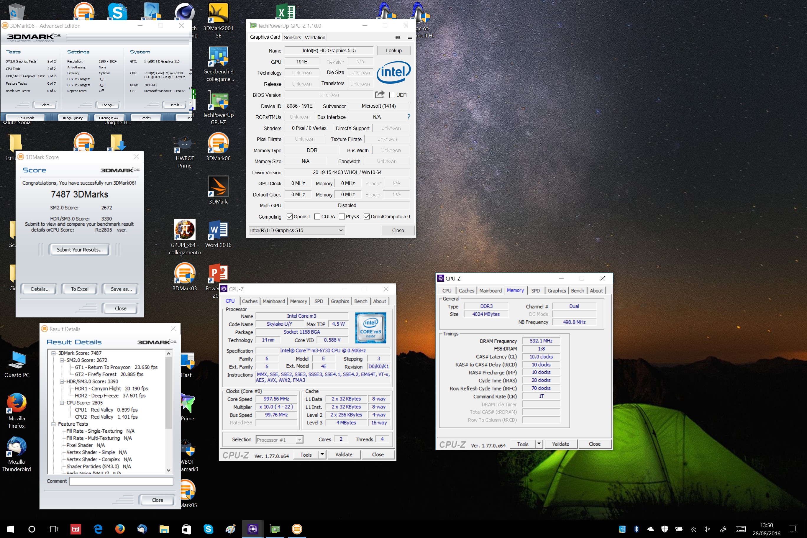Click the clock showing 13:50 in the taskbar
The height and width of the screenshot is (538, 807).
coord(767,529)
